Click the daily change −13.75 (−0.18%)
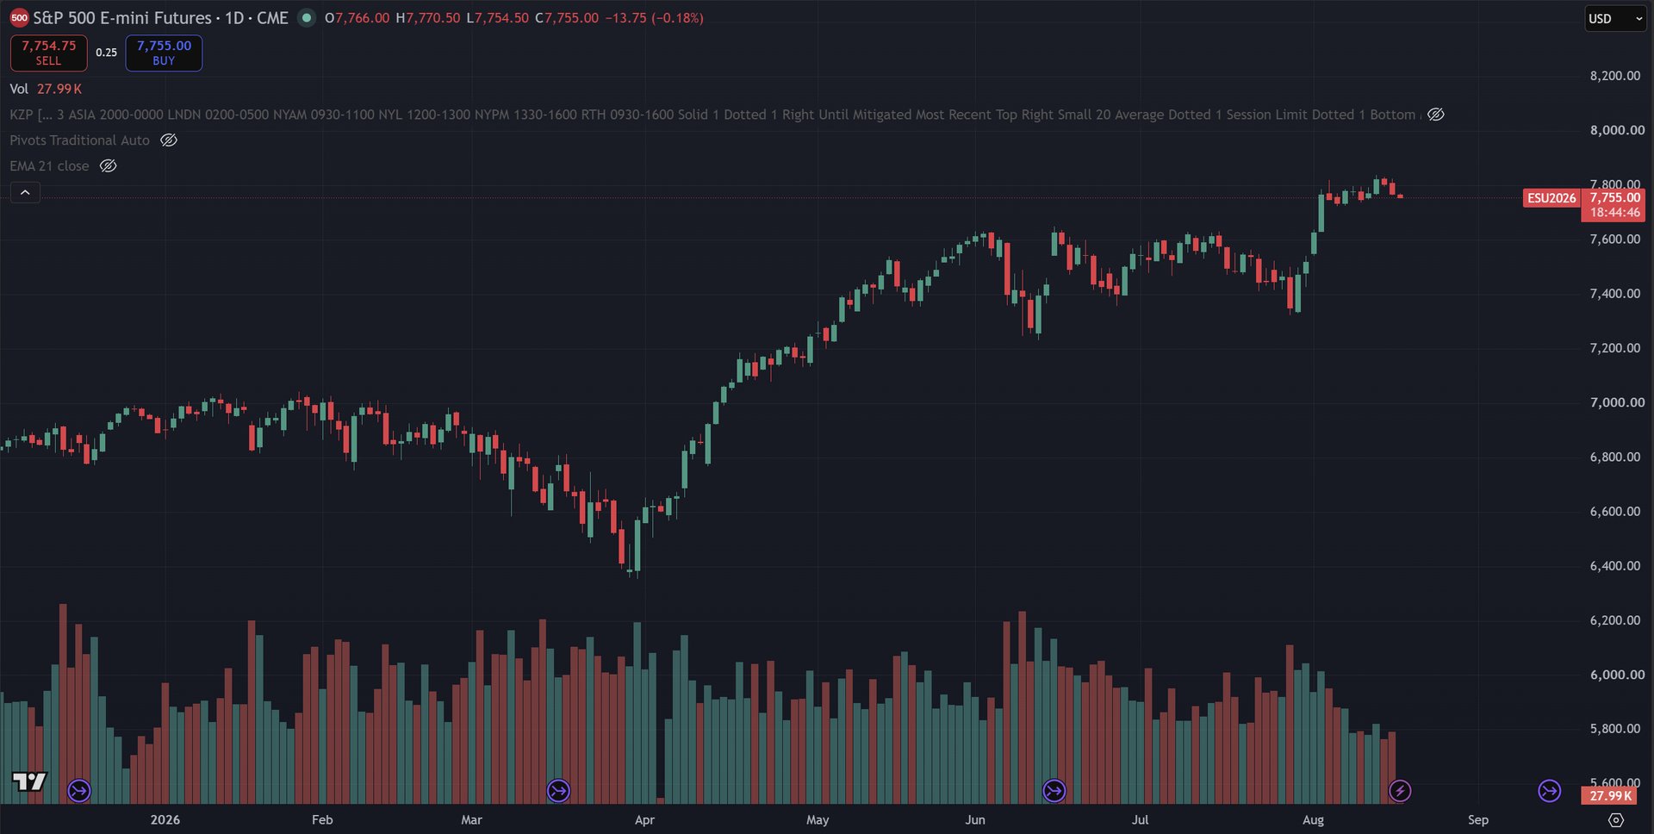The height and width of the screenshot is (834, 1654). pyautogui.click(x=654, y=18)
